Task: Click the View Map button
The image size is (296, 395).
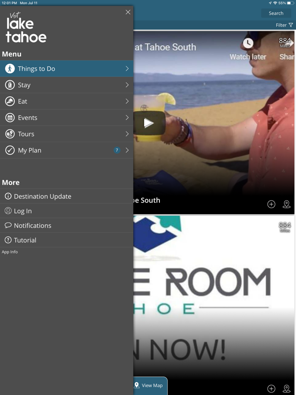Action: [x=151, y=385]
